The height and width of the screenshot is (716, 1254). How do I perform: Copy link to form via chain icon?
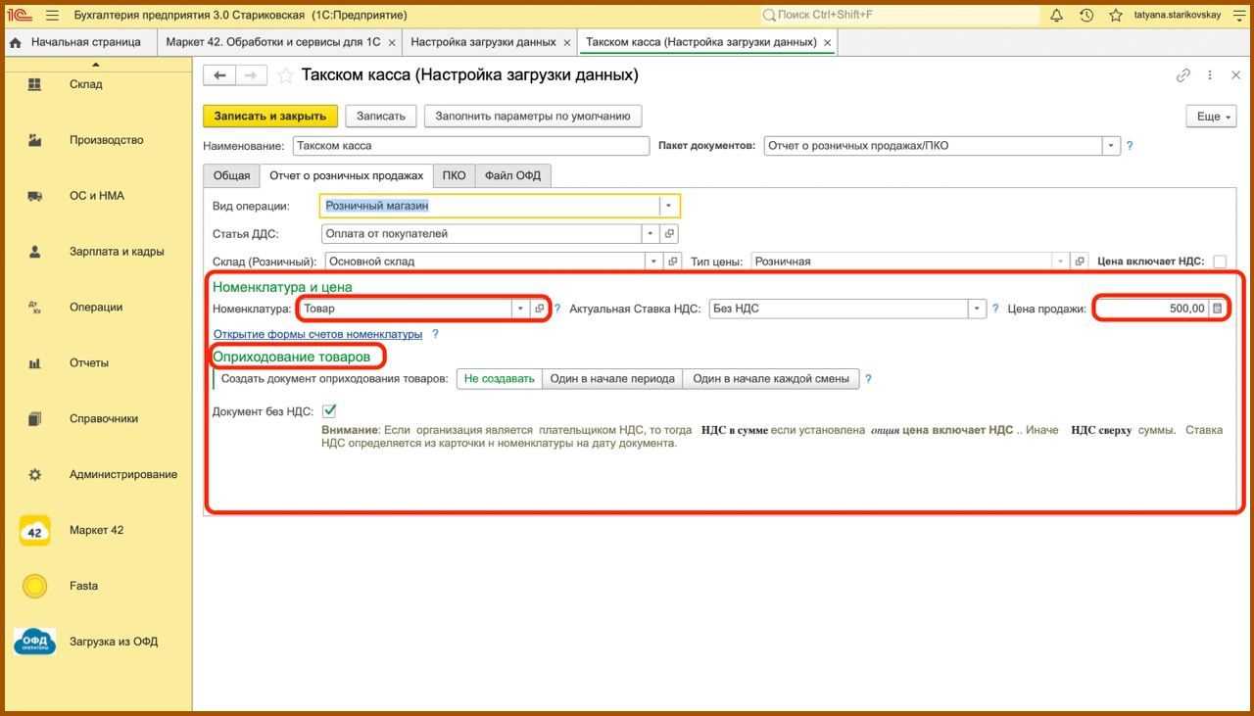click(x=1182, y=75)
